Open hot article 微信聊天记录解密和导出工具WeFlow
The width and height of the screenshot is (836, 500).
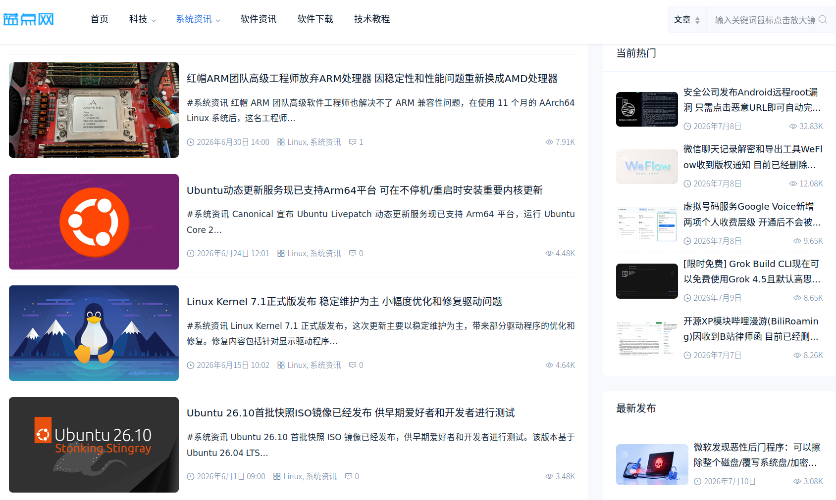pos(753,157)
